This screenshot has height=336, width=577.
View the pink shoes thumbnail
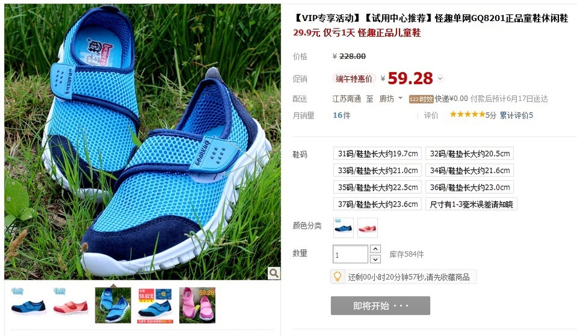click(x=197, y=306)
